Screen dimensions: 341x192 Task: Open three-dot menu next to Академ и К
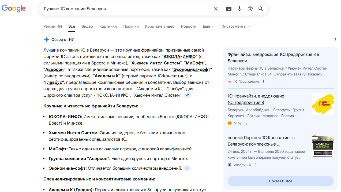[256, 165]
